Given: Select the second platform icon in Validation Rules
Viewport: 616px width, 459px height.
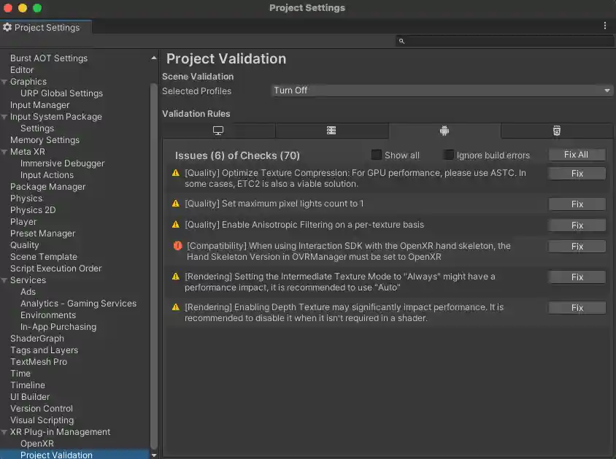Looking at the screenshot, I should pos(331,131).
